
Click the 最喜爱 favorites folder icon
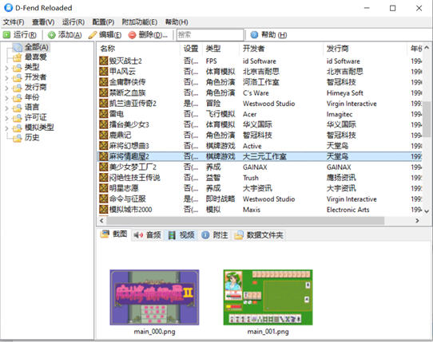click(x=17, y=57)
